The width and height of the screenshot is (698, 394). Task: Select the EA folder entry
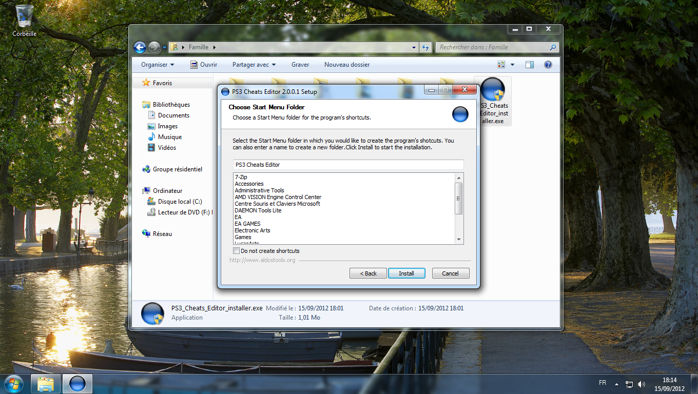(238, 217)
